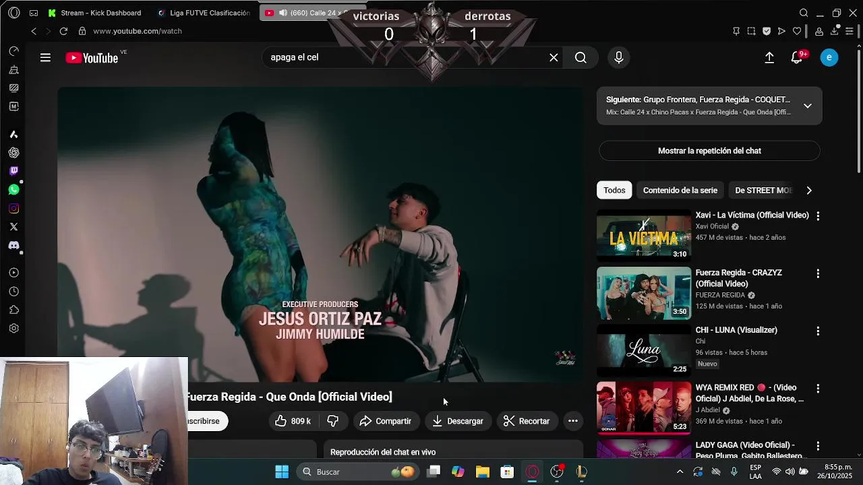This screenshot has height=485, width=863.
Task: Open options for Xavi - La Víctima
Action: click(818, 216)
